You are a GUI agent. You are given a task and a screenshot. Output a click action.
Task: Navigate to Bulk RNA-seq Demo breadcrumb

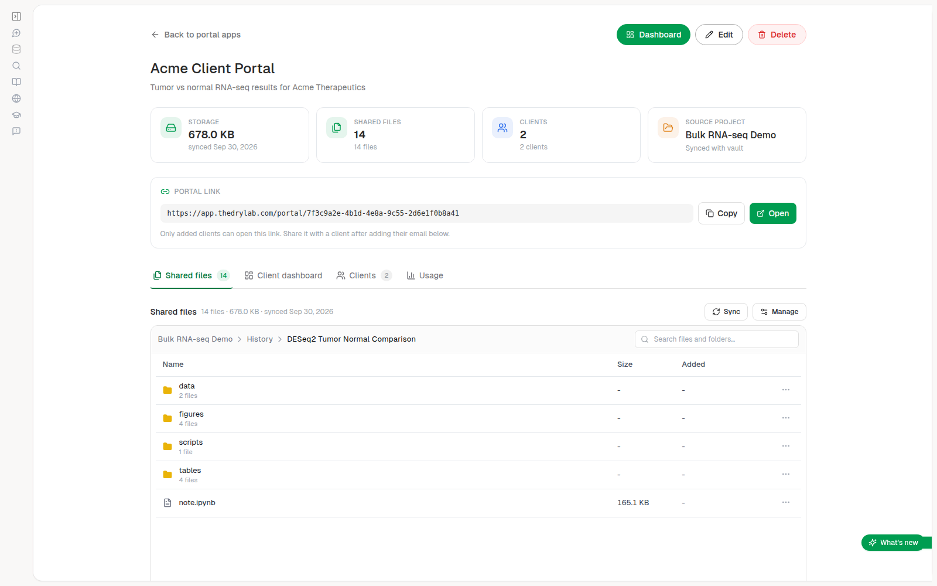pos(195,339)
